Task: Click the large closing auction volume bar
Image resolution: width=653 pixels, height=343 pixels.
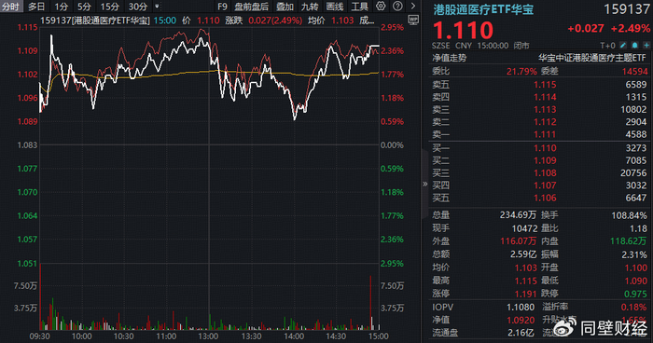Action: pyautogui.click(x=370, y=303)
